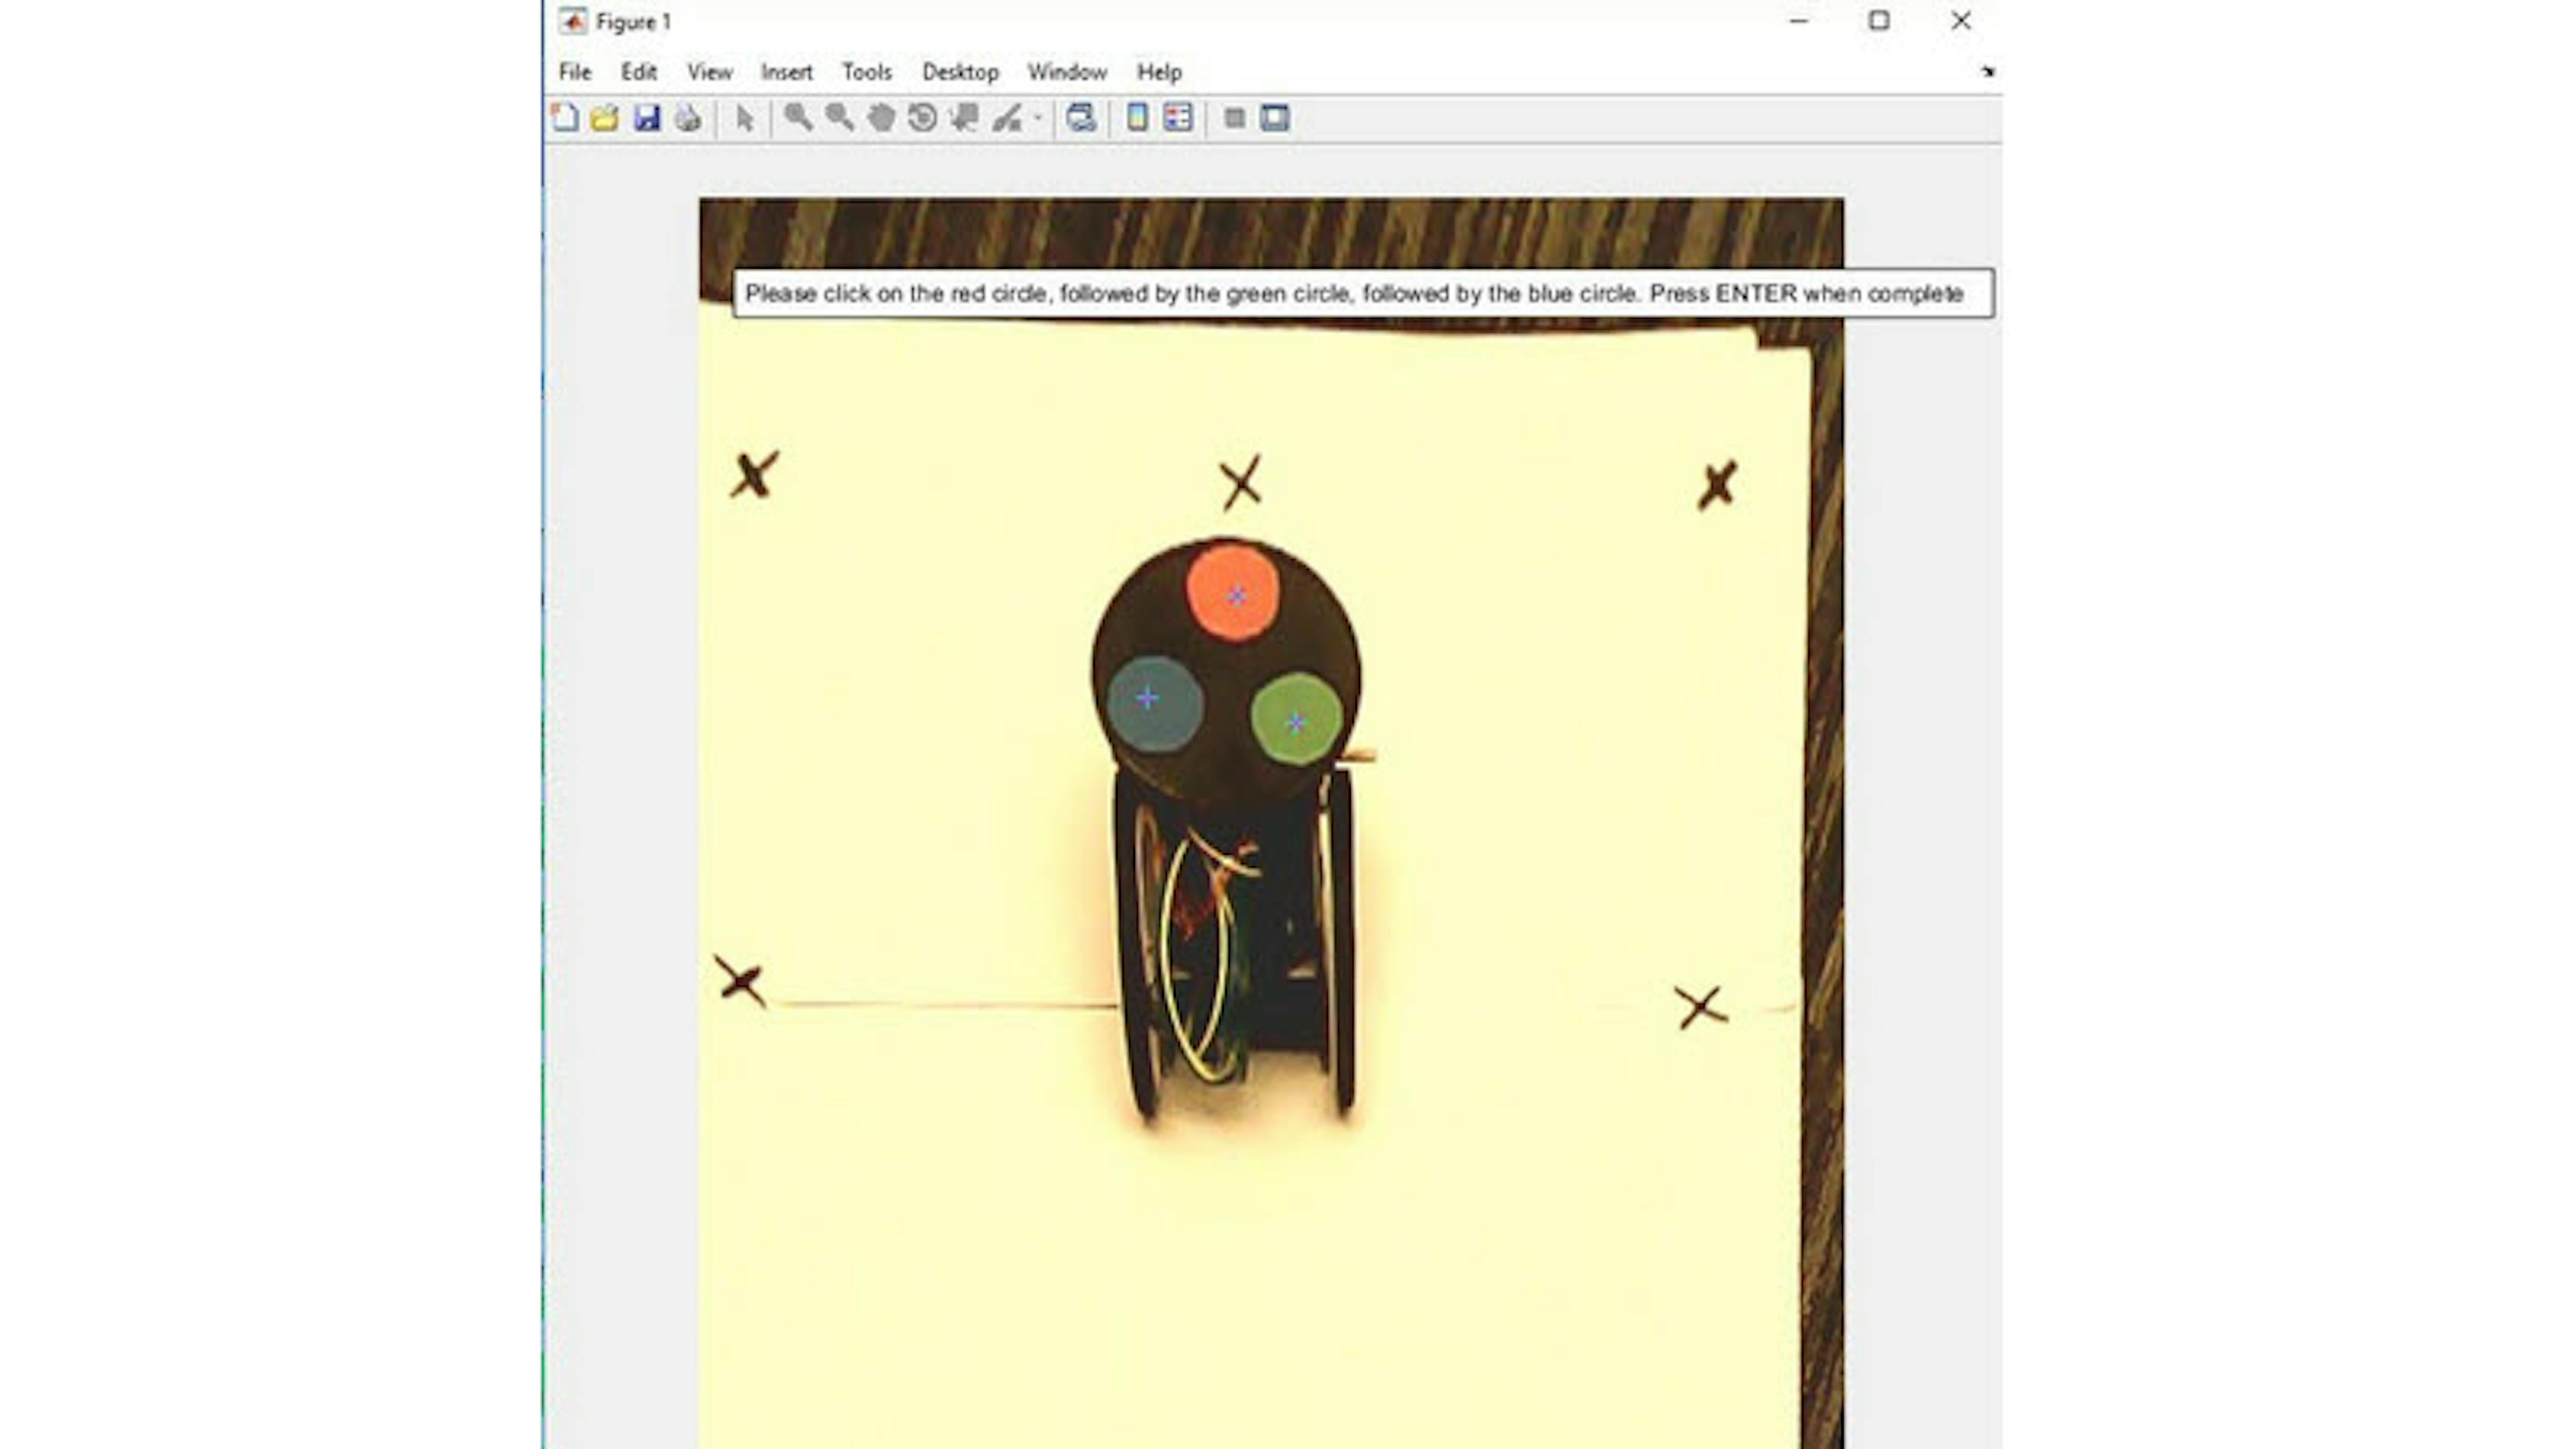
Task: Open the File menu
Action: click(x=575, y=72)
